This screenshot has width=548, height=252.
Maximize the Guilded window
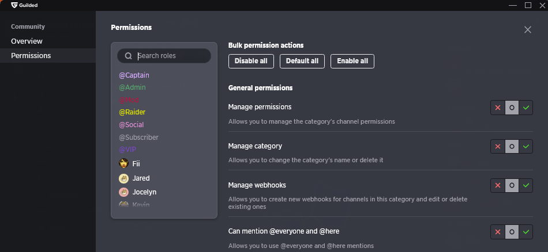pyautogui.click(x=528, y=5)
